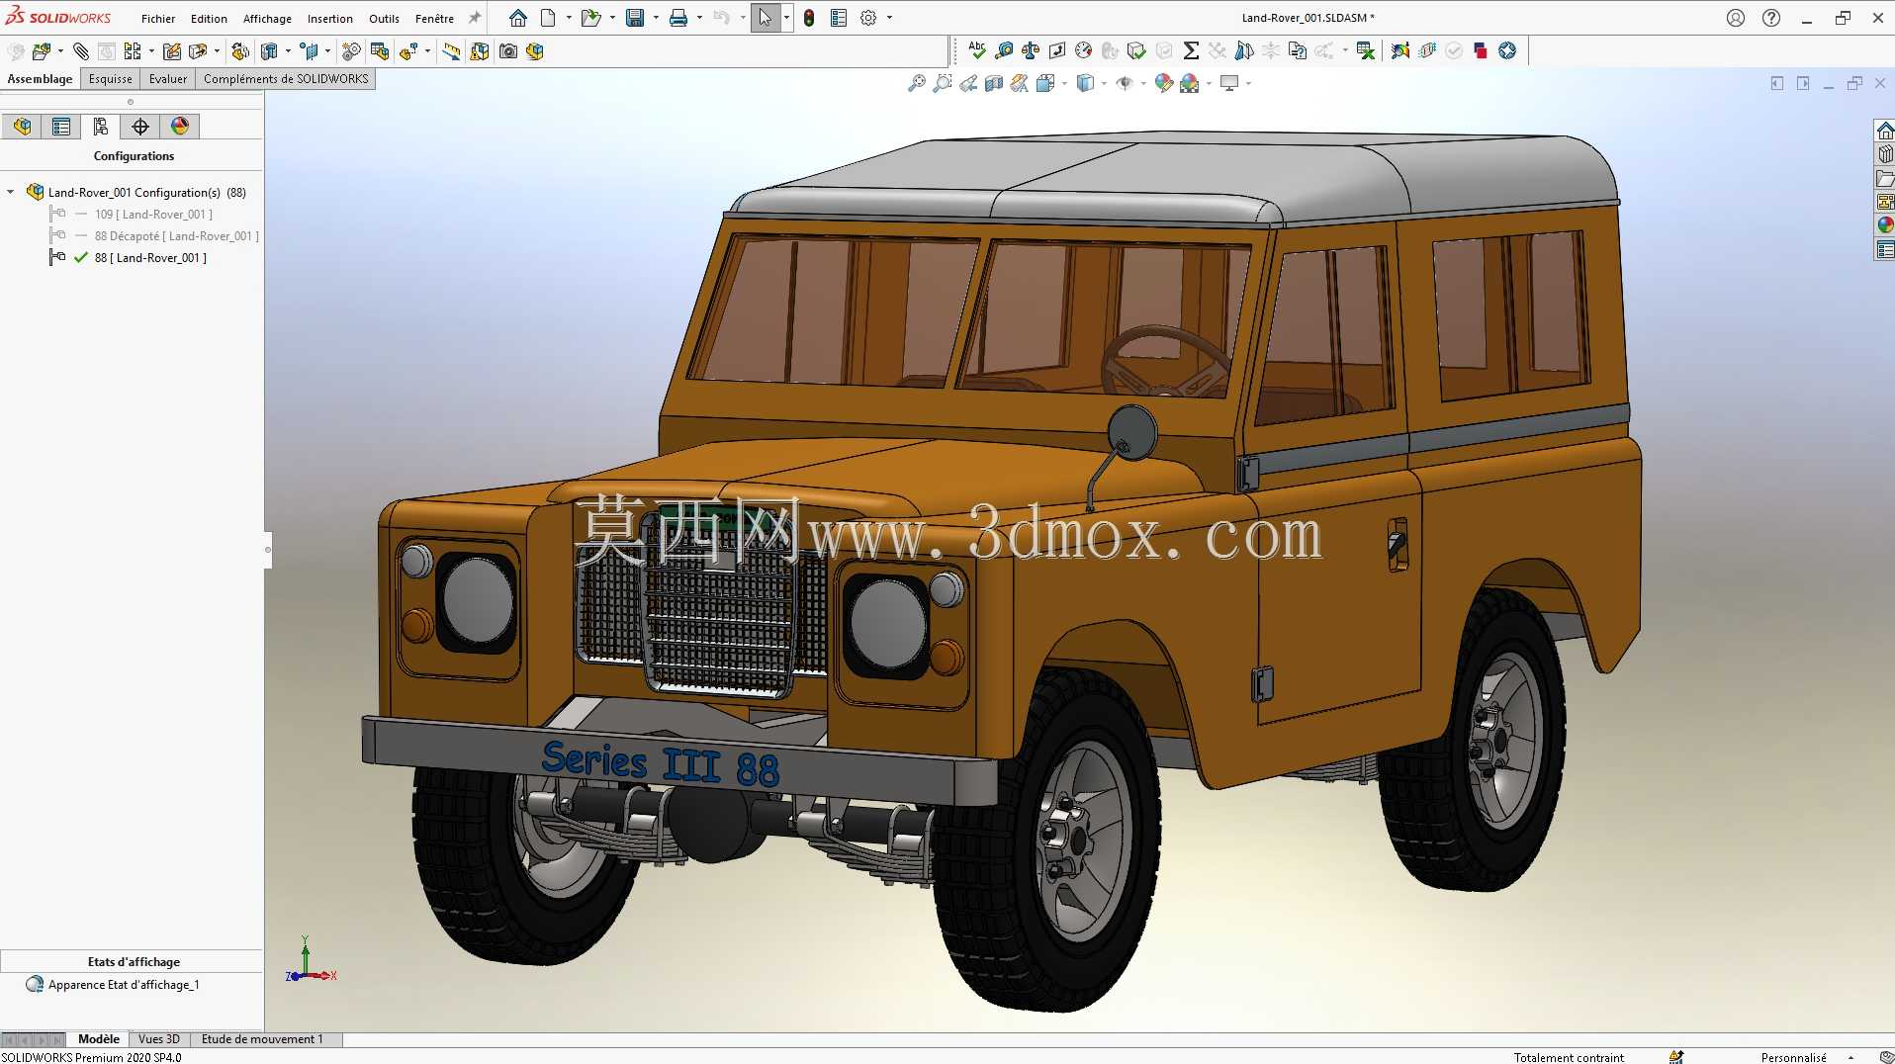Click the Mate paperclip icon
1895x1064 pixels.
(81, 51)
